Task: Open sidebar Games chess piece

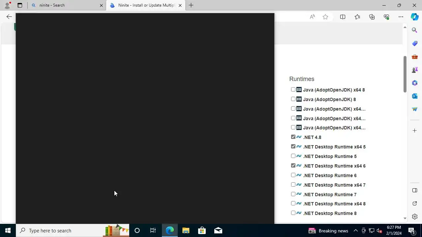Action: 415,70
